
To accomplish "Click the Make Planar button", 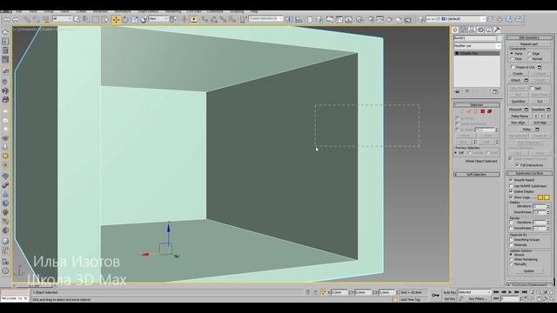I will pos(520,116).
